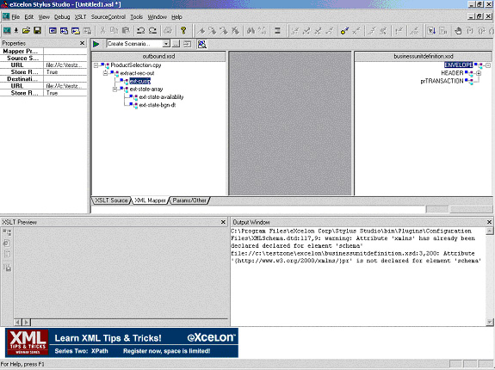Click the XSLT preview magnifier icon
This screenshot has height=370, width=495.
pos(202,44)
